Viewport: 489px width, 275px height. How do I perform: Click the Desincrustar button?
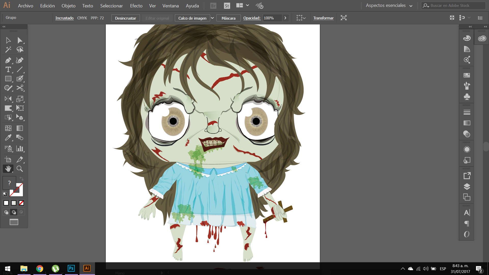tap(126, 18)
